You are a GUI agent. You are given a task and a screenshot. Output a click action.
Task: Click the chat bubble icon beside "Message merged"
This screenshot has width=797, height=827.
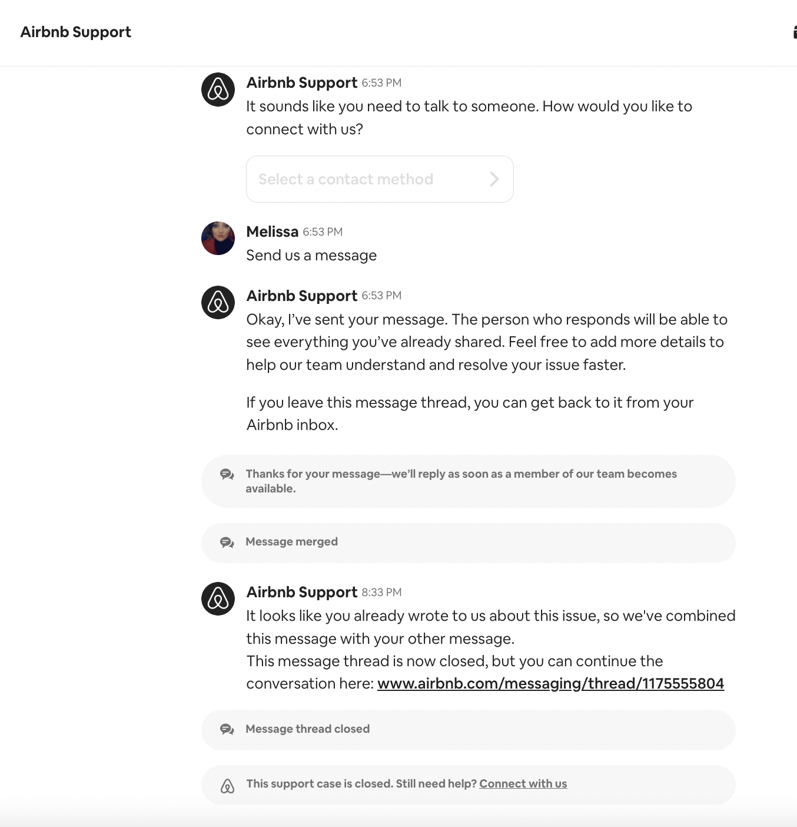click(x=227, y=542)
